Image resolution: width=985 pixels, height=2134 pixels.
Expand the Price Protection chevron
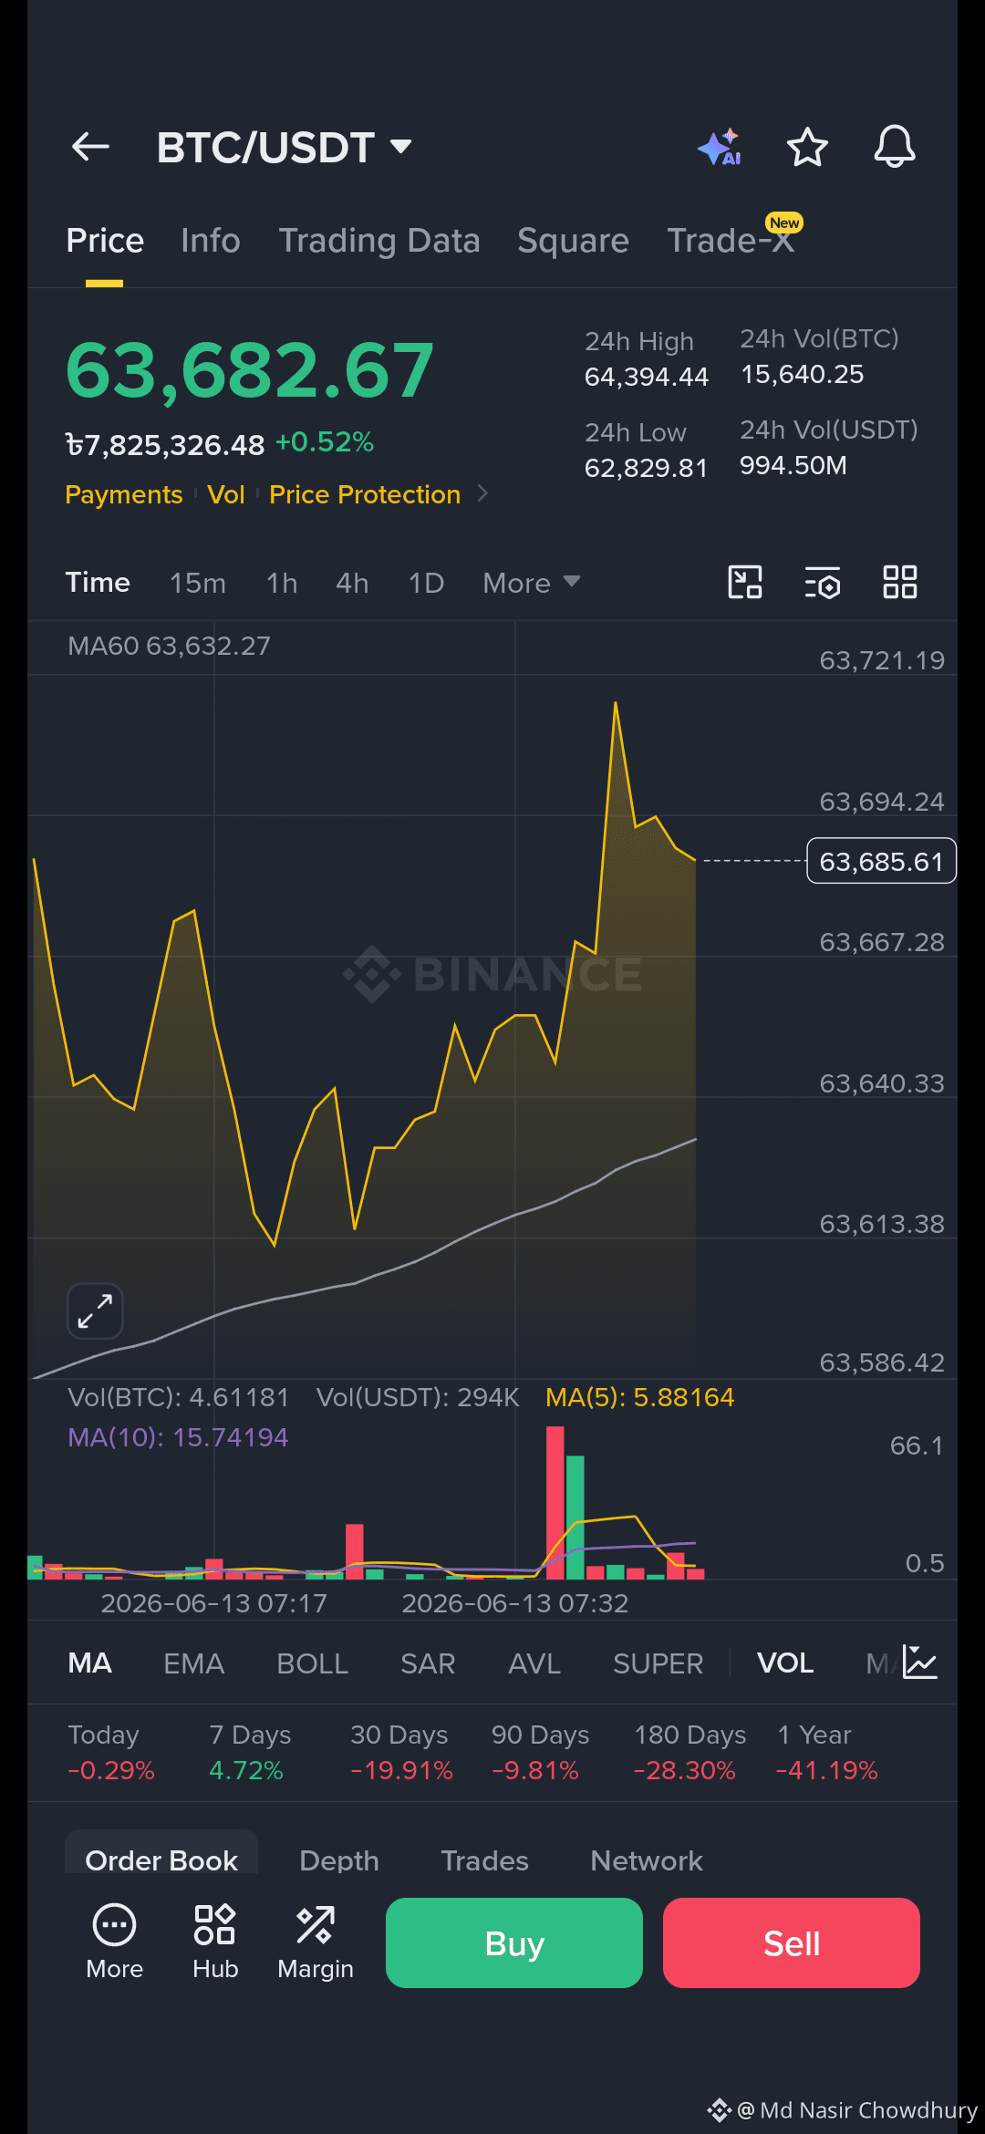pos(483,493)
